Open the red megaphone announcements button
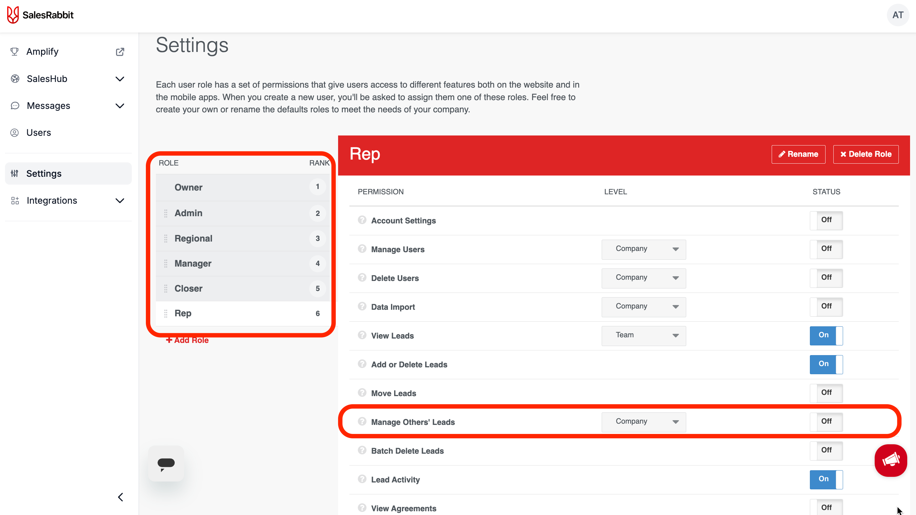The image size is (916, 515). point(890,460)
